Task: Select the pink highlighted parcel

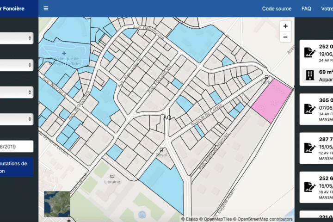Action: 272,101
